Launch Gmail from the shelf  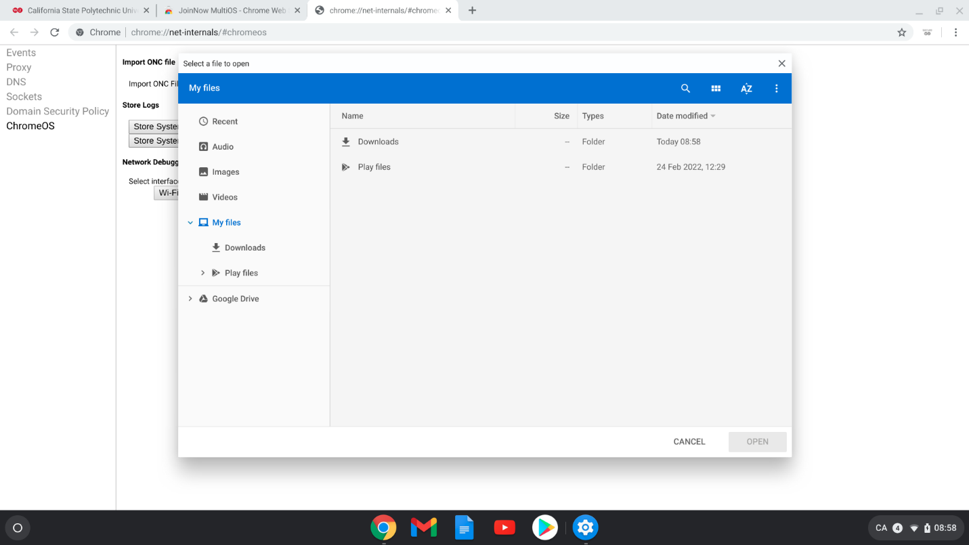(x=423, y=527)
